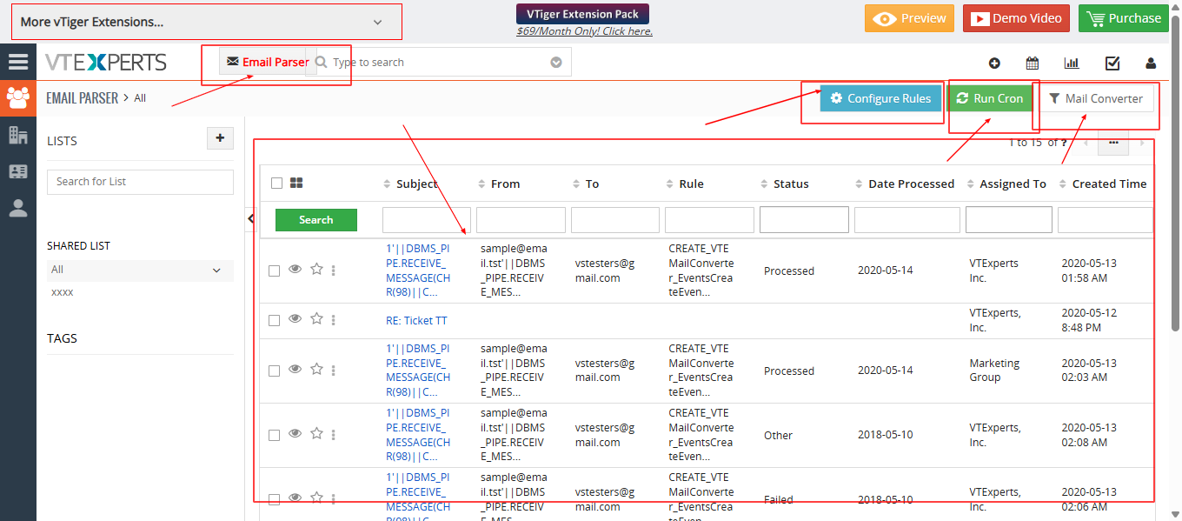Open the calendar icon in top bar

tap(1033, 63)
